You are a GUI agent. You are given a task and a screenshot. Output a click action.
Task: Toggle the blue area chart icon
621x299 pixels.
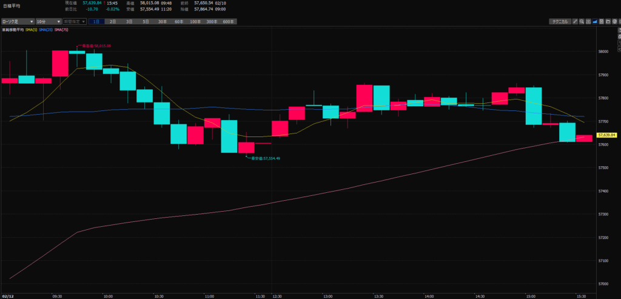click(594, 21)
